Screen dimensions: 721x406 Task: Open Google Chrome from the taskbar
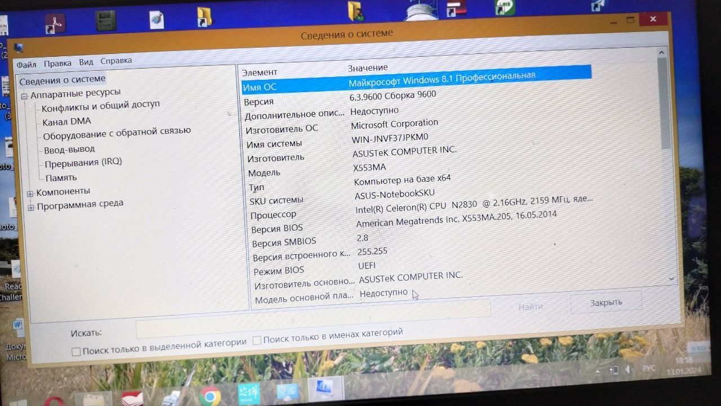210,396
